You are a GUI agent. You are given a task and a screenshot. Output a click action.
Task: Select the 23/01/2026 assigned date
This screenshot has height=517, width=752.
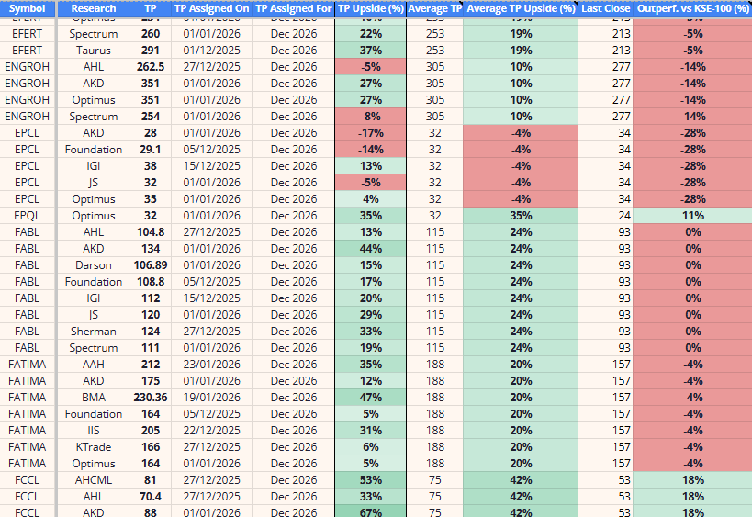(211, 365)
